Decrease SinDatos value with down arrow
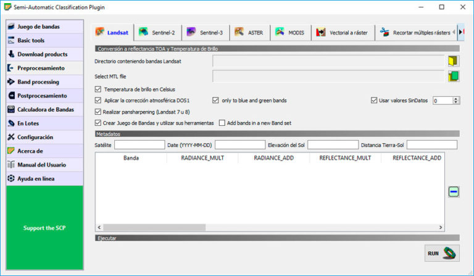Screen dimensions: 474x276 click(456, 102)
